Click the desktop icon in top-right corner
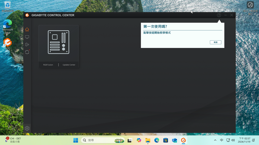Viewport: 259px width, 145px height. 250,8
